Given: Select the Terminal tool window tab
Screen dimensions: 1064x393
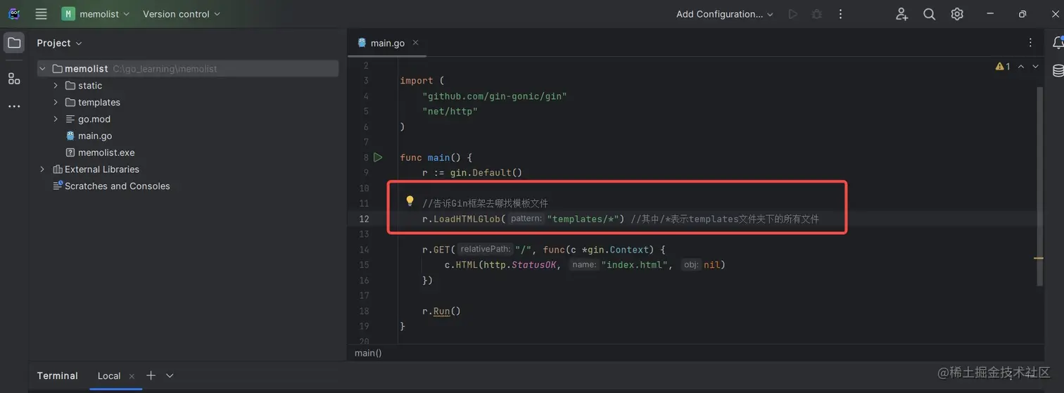Looking at the screenshot, I should pos(58,376).
